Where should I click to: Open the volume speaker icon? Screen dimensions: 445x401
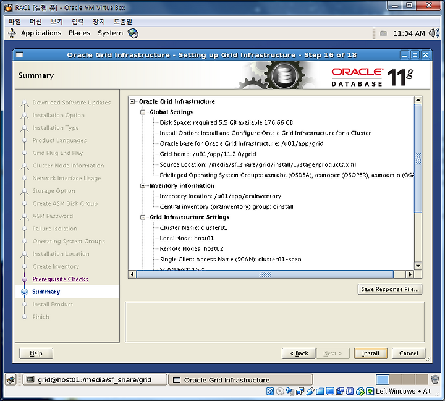(434, 33)
